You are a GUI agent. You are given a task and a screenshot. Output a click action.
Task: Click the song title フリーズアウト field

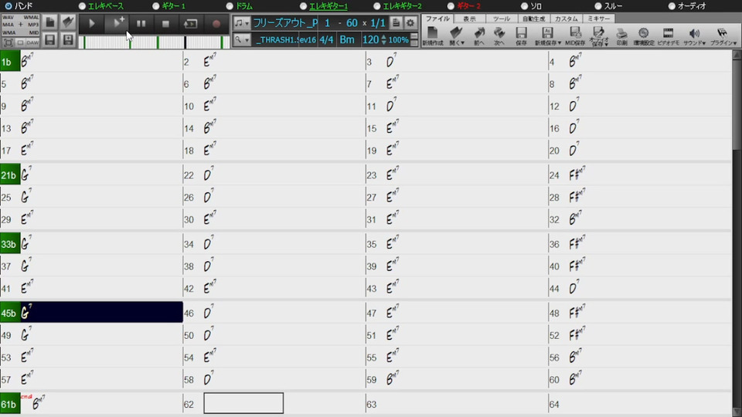point(285,23)
